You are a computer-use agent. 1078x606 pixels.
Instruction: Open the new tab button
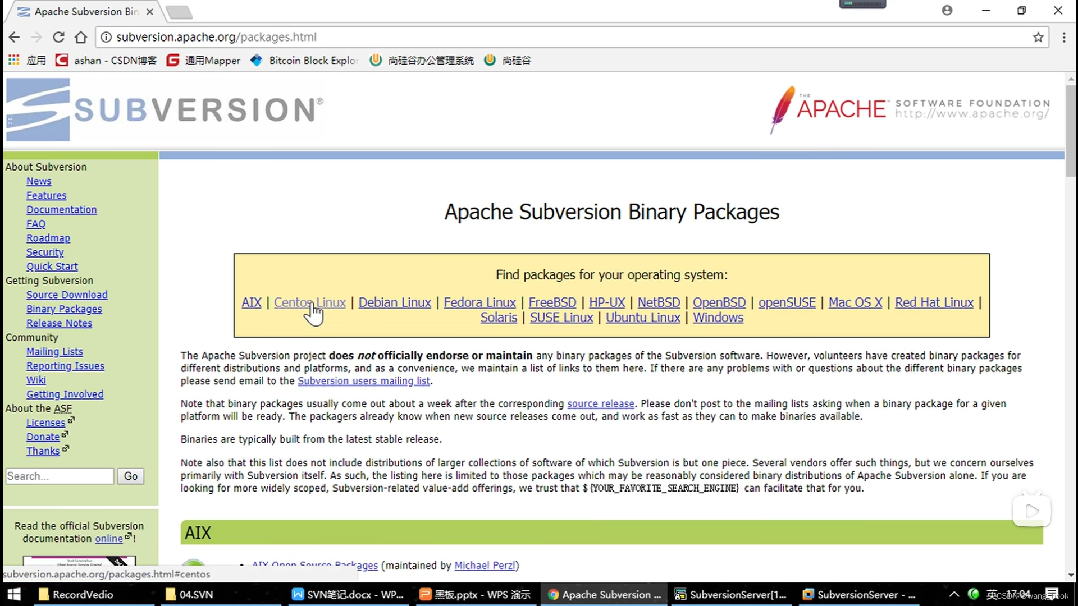(x=179, y=12)
